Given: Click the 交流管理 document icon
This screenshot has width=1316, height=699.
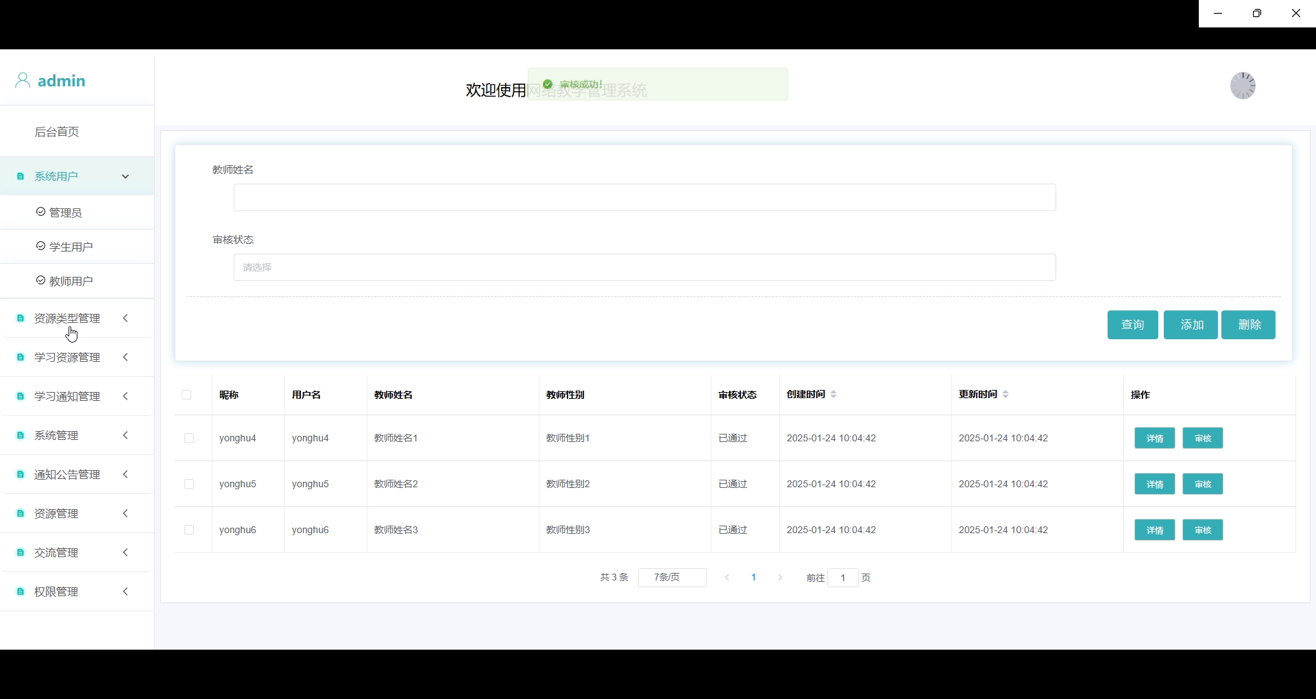Looking at the screenshot, I should pos(21,553).
